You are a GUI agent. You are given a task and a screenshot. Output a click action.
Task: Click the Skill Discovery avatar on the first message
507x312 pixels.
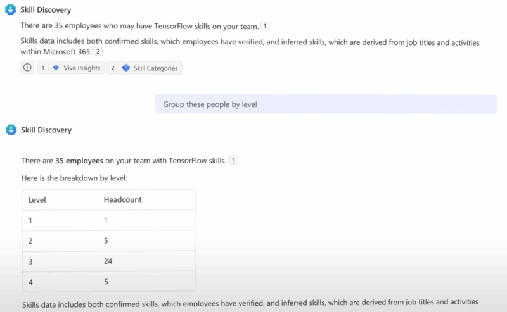coord(11,10)
